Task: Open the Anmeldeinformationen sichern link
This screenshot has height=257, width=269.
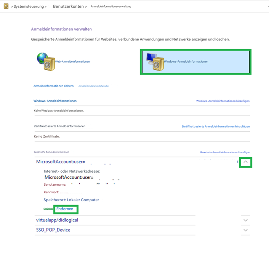Action: (53, 86)
